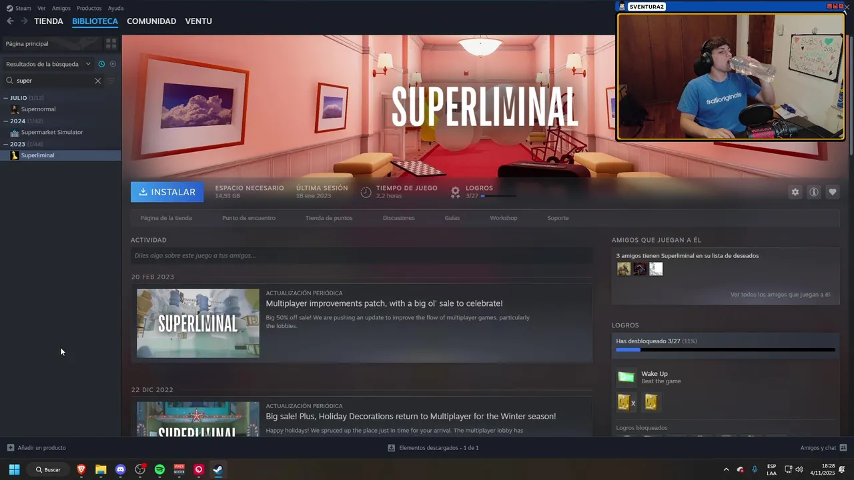Click Steam icon in taskbar
This screenshot has width=854, height=480.
(x=218, y=469)
